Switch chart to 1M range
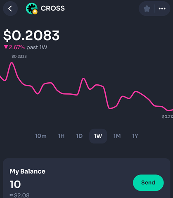 pos(117,136)
